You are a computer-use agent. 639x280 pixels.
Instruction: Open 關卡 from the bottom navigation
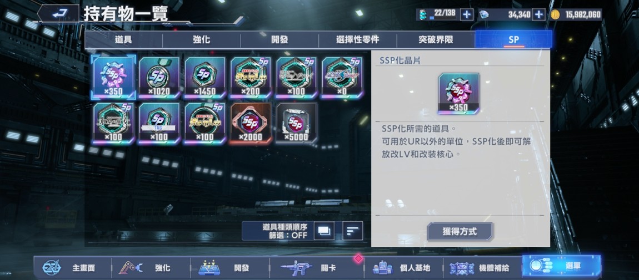coord(309,268)
